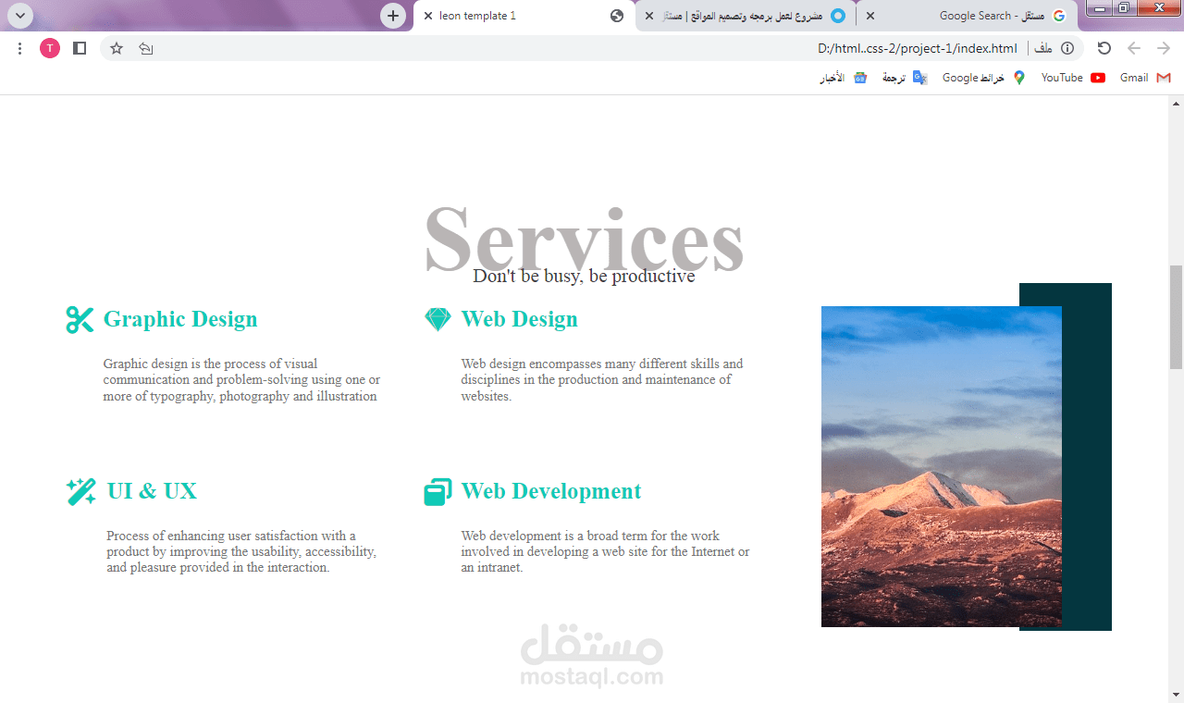Toggle the side panel icon
The height and width of the screenshot is (703, 1184).
click(80, 48)
